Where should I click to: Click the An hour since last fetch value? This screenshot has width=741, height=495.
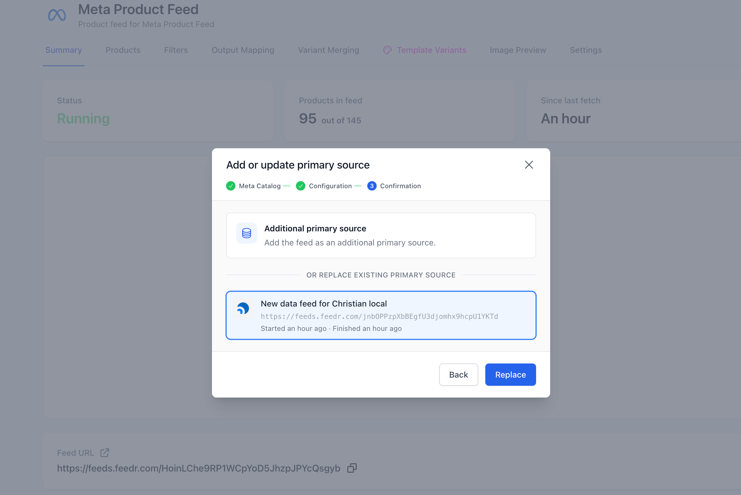[x=565, y=119]
